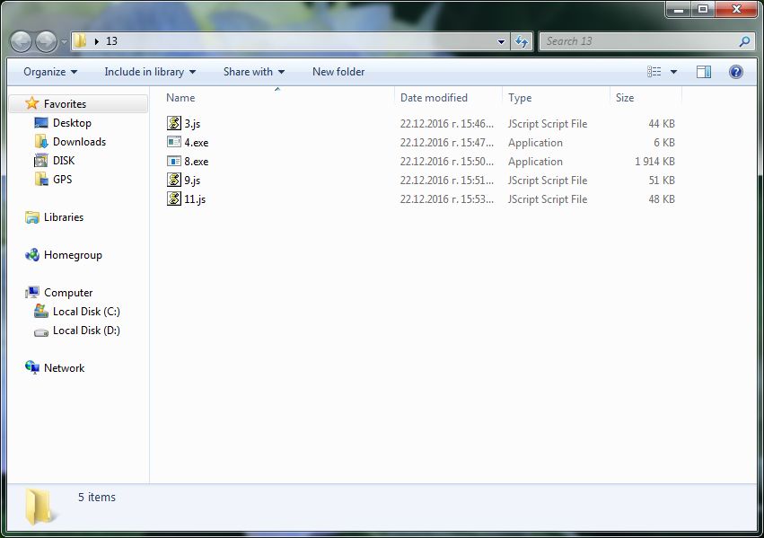Open DISK from the Favorites list

64,161
